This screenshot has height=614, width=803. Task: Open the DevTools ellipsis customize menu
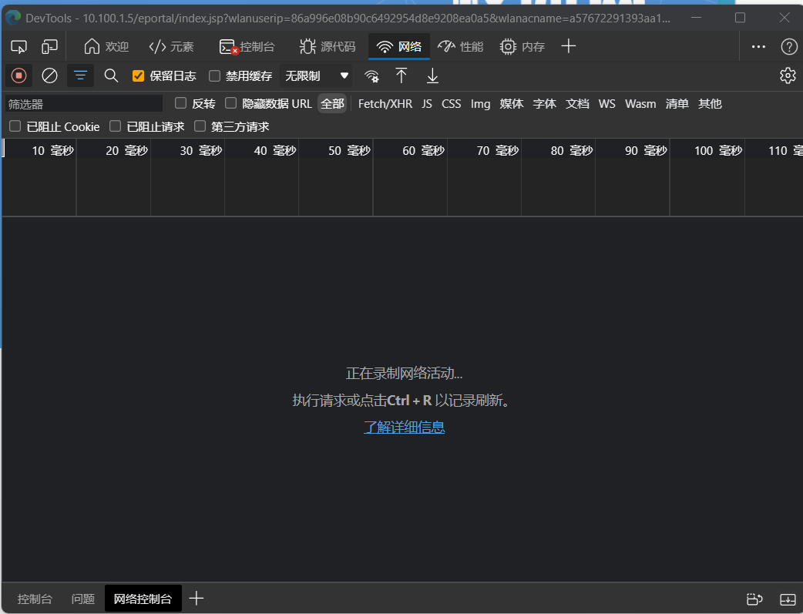point(758,47)
